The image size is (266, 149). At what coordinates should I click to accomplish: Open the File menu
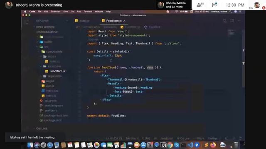(39, 12)
